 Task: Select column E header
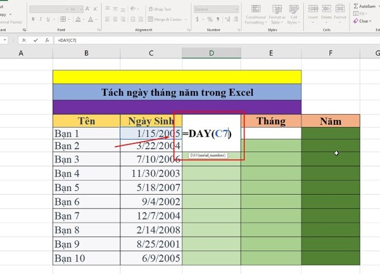coord(271,53)
